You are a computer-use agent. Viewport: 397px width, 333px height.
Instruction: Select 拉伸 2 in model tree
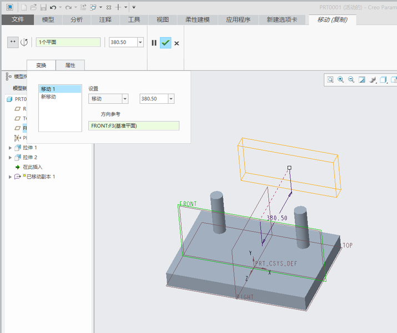(x=30, y=157)
